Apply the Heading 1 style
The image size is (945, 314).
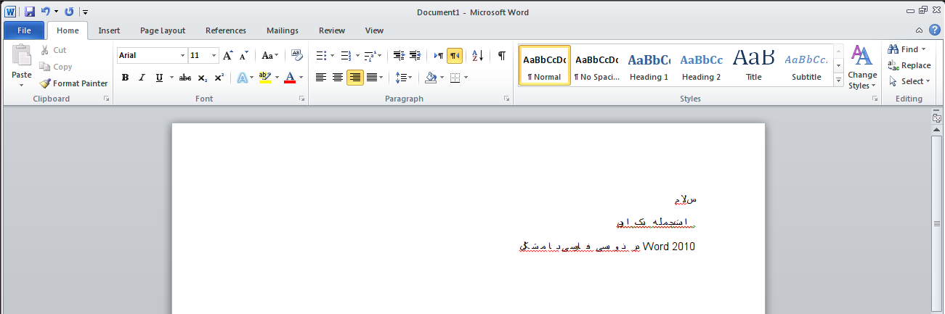pyautogui.click(x=649, y=66)
